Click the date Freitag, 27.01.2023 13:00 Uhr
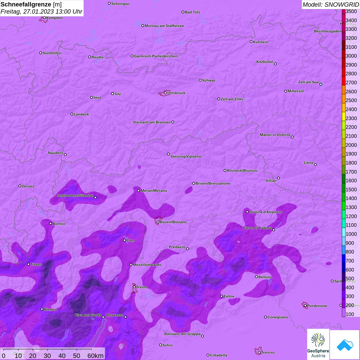 coord(41,12)
